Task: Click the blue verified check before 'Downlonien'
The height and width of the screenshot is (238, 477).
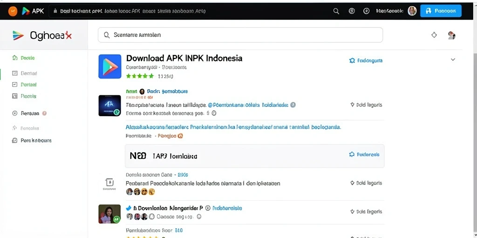Action: (129, 208)
